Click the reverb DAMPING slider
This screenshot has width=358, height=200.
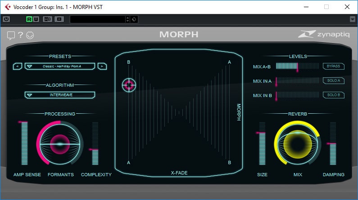point(333,143)
